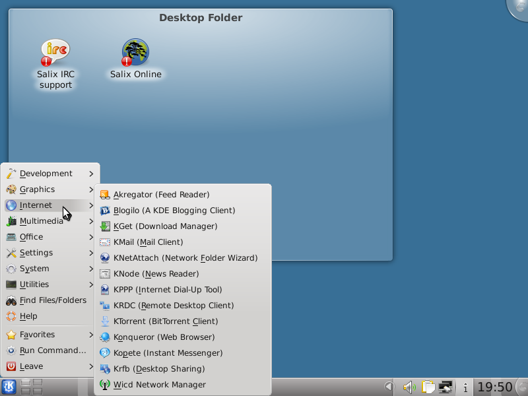Open the Salix IRC support desktop icon
Screen dimensions: 528x396
tap(55, 52)
